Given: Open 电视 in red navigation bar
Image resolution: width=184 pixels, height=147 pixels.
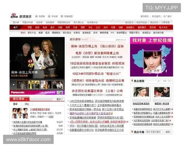Looking at the screenshot, I should (45, 28).
